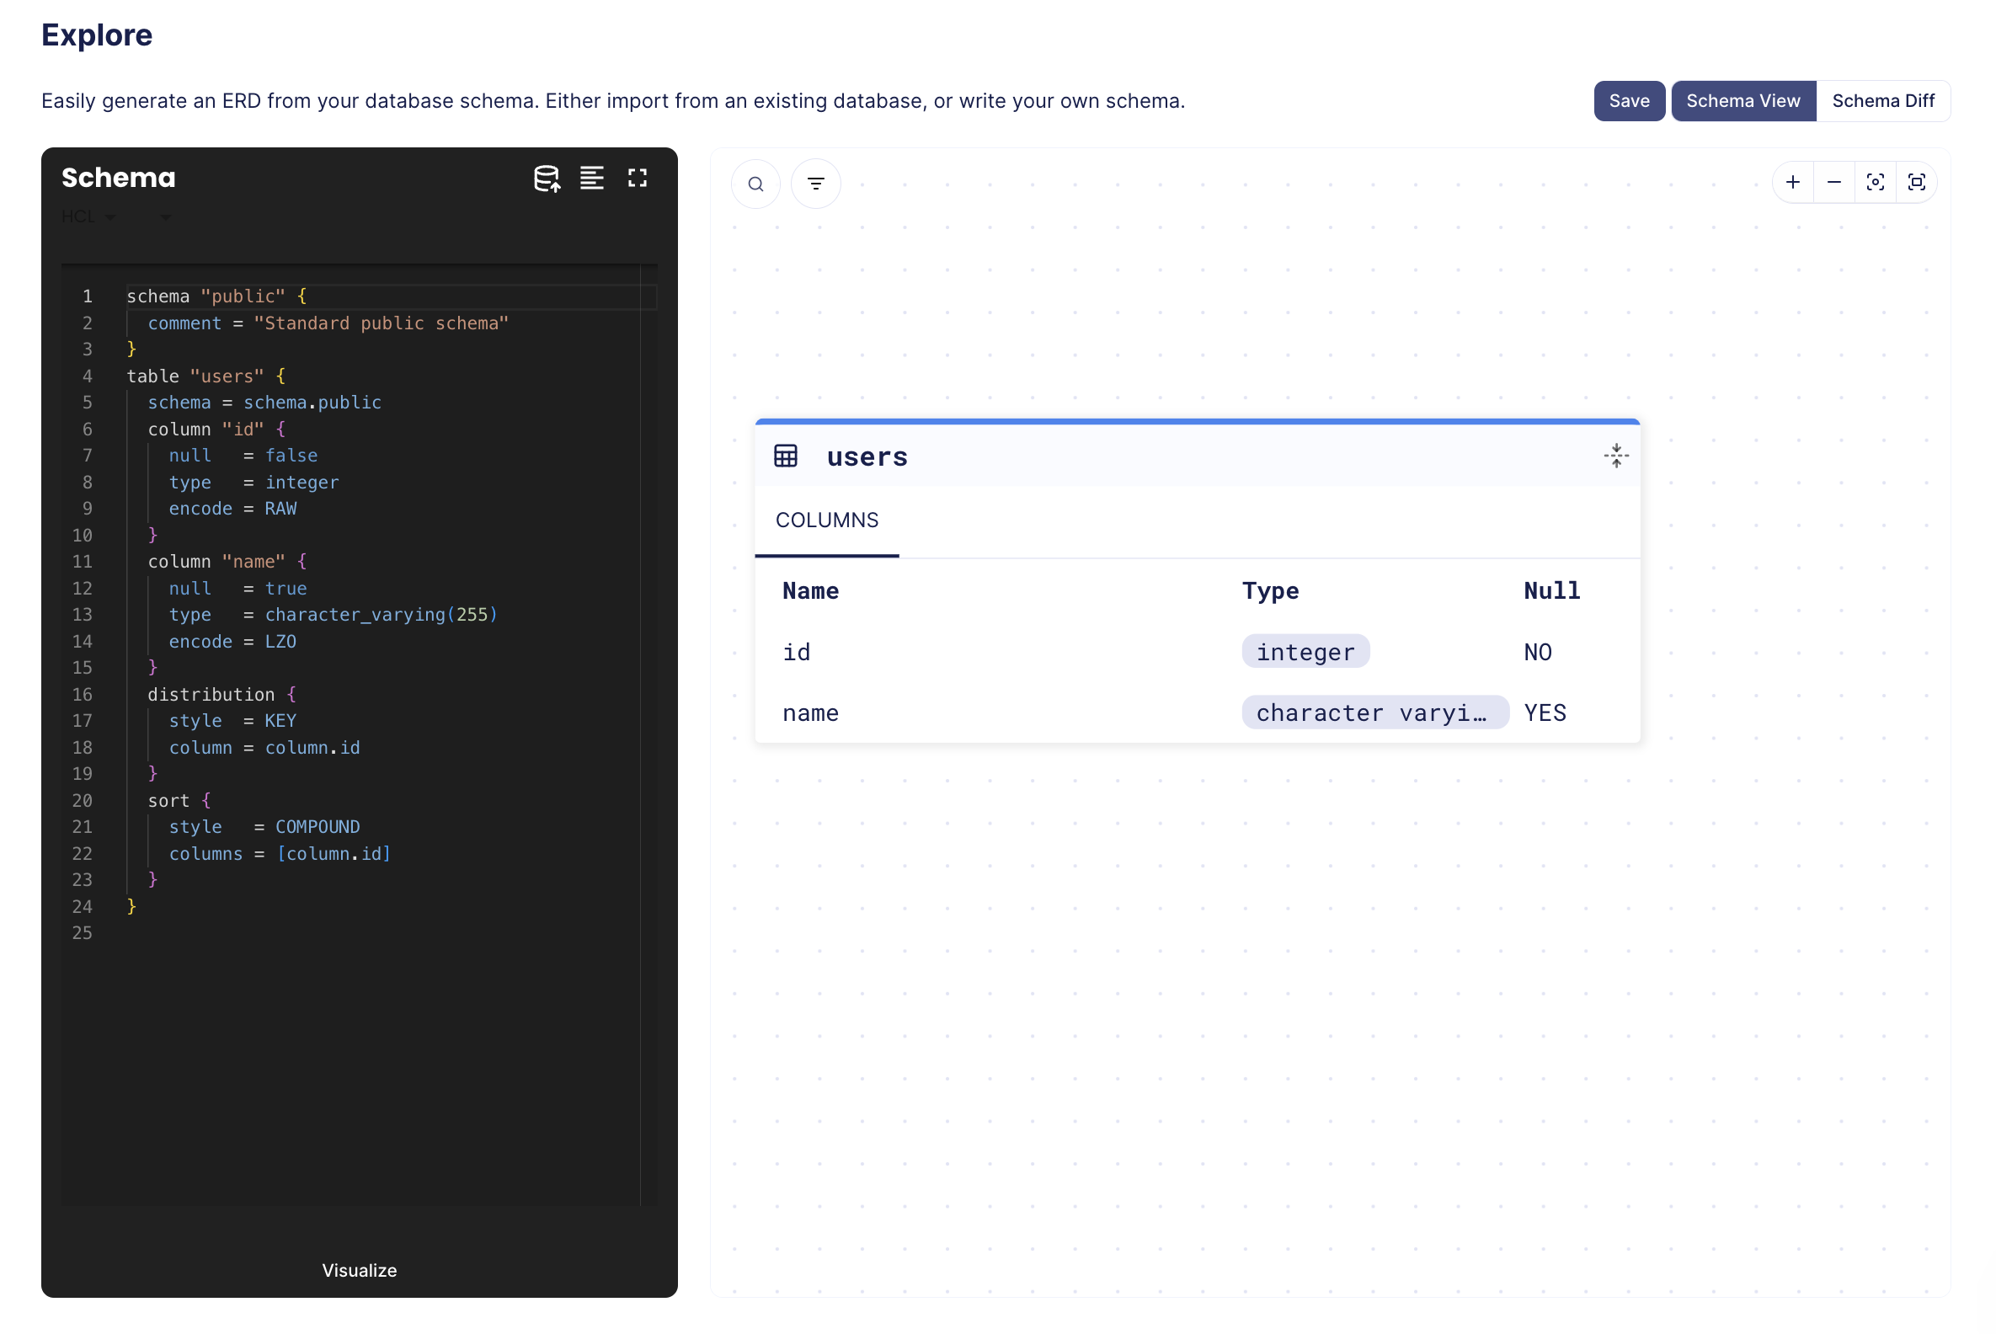The image size is (1996, 1334).
Task: Click the format code alignment icon
Action: [x=591, y=178]
